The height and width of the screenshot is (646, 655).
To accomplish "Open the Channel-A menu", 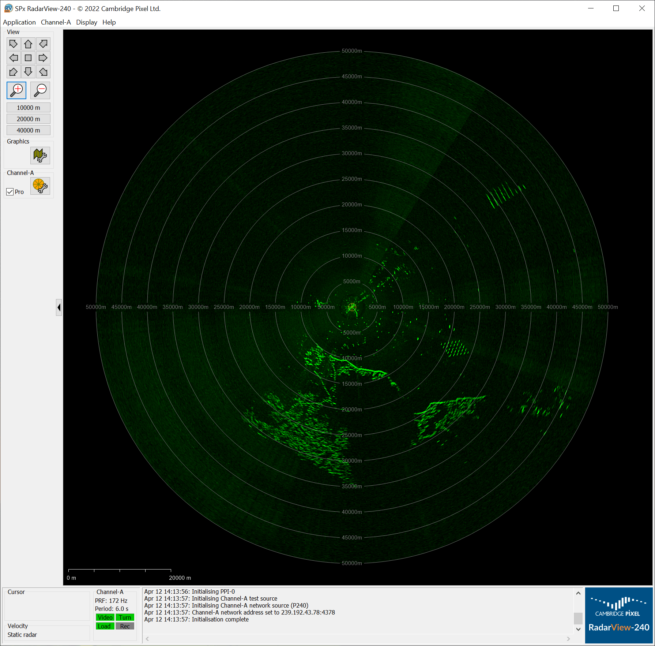I will (x=56, y=22).
